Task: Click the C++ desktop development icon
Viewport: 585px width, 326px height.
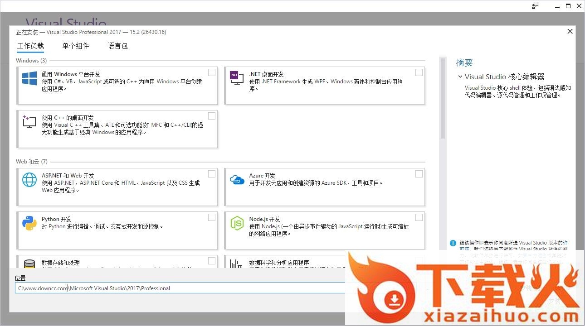Action: [29, 122]
